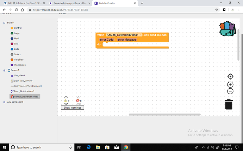Open Chrome menu three dots
This screenshot has height=151, width=243.
239,10
